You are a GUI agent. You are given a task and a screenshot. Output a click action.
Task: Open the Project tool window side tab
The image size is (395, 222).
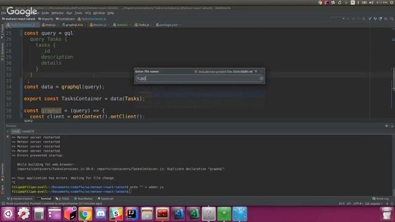click(x=2, y=31)
